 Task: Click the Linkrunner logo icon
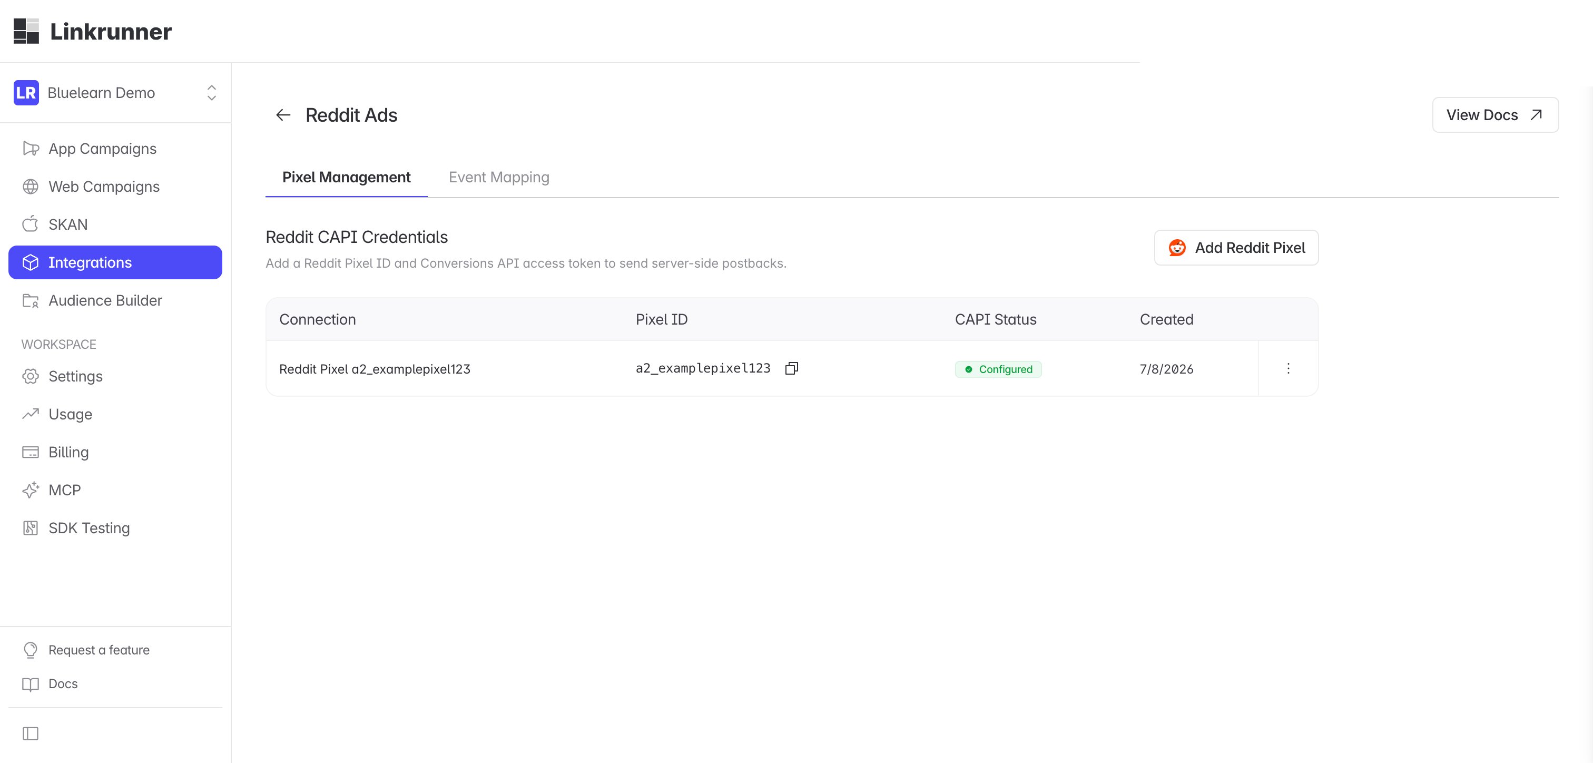point(26,31)
